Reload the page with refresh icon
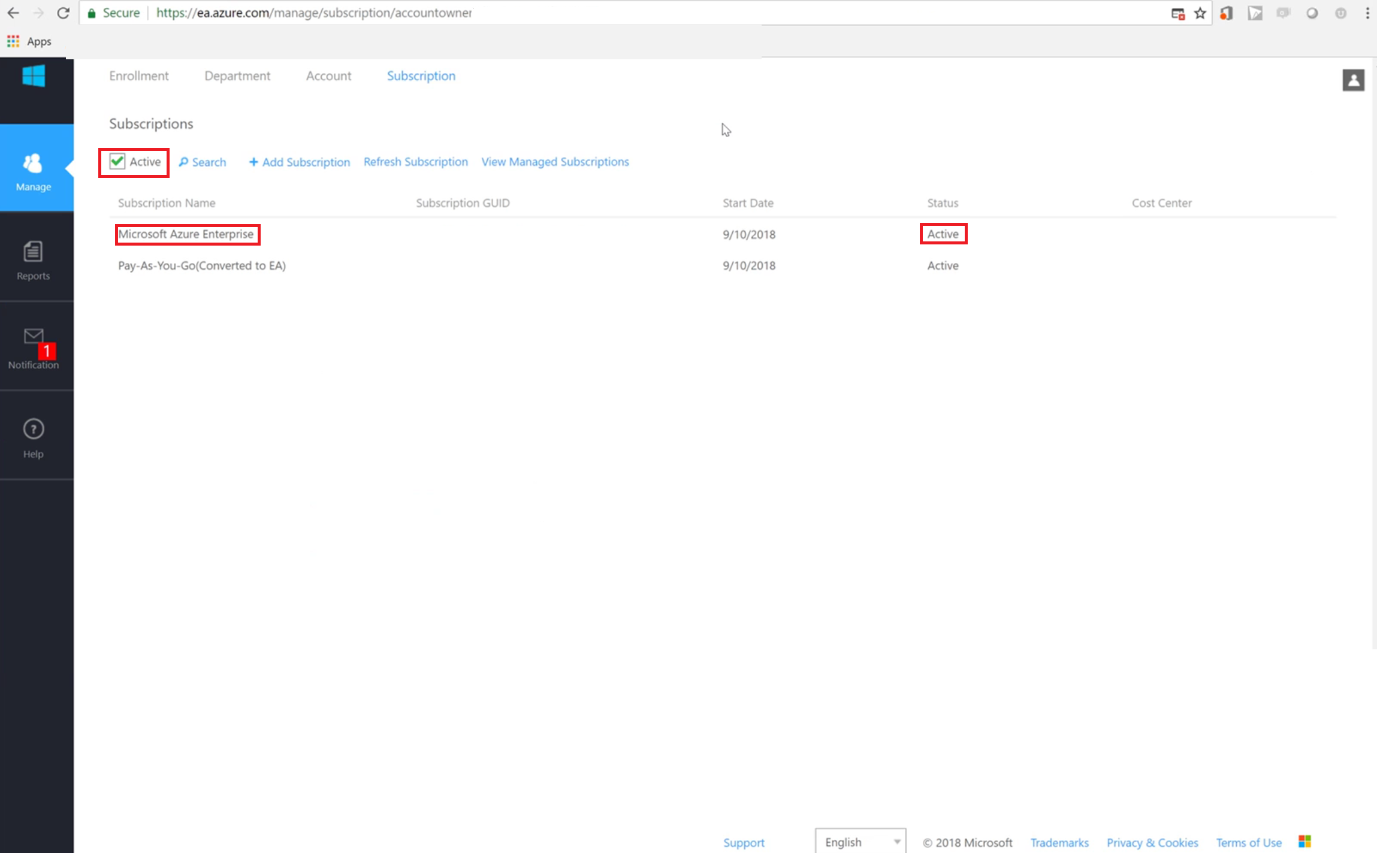 (x=63, y=13)
